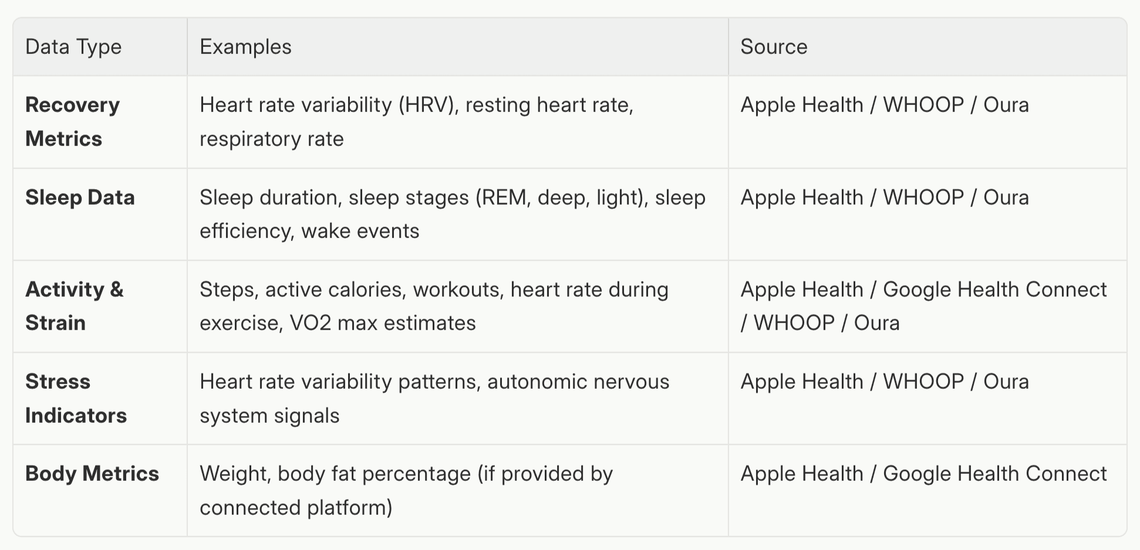
Task: Select the Activity & Strain row label
Action: pyautogui.click(x=75, y=305)
